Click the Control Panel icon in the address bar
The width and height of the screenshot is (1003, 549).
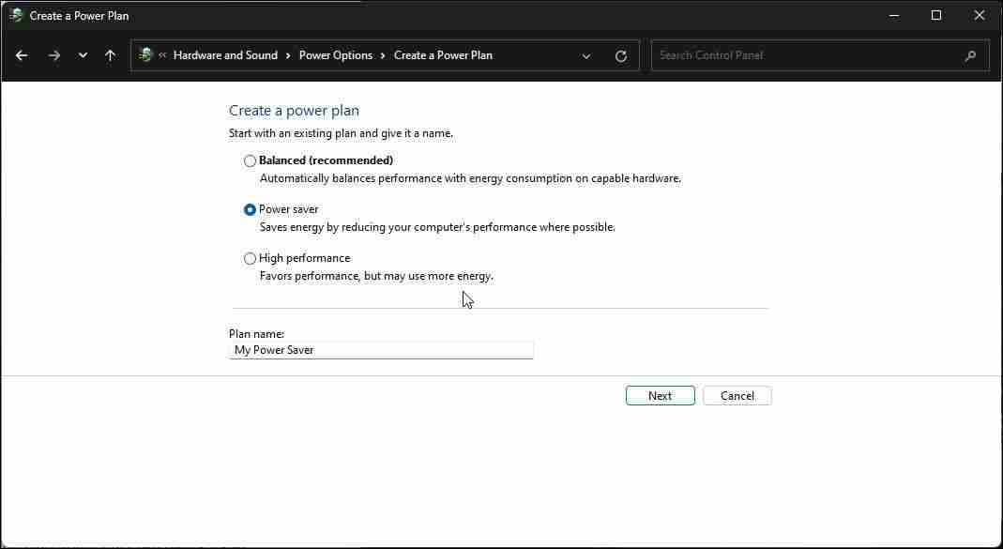point(146,54)
